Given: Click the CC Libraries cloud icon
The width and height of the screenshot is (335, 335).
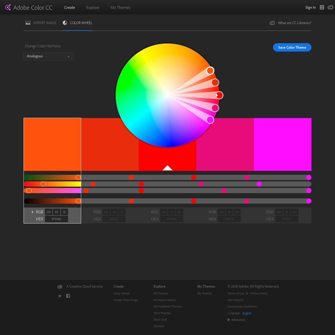Looking at the screenshot, I should 272,23.
